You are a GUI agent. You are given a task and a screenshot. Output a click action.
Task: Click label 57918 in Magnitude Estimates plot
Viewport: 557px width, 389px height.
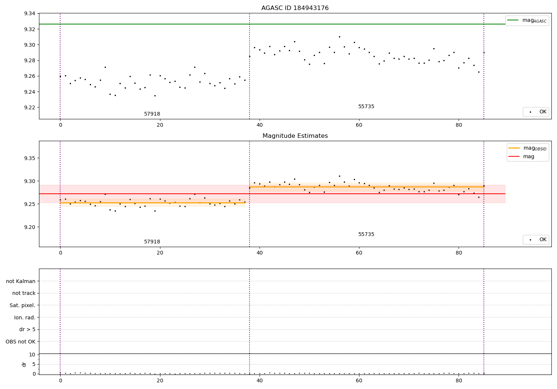[x=152, y=242]
